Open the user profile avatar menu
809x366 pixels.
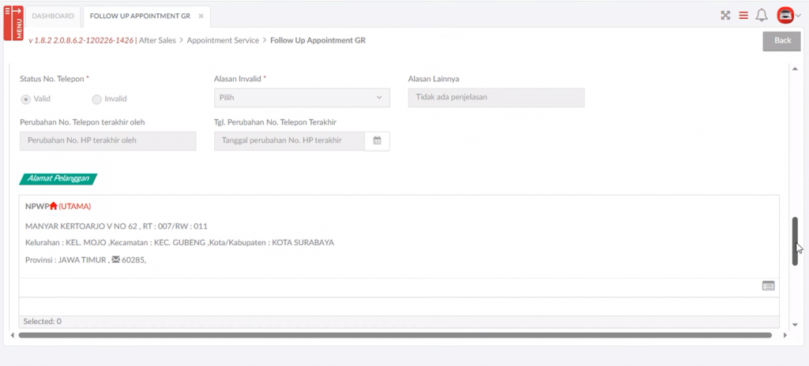tap(785, 15)
